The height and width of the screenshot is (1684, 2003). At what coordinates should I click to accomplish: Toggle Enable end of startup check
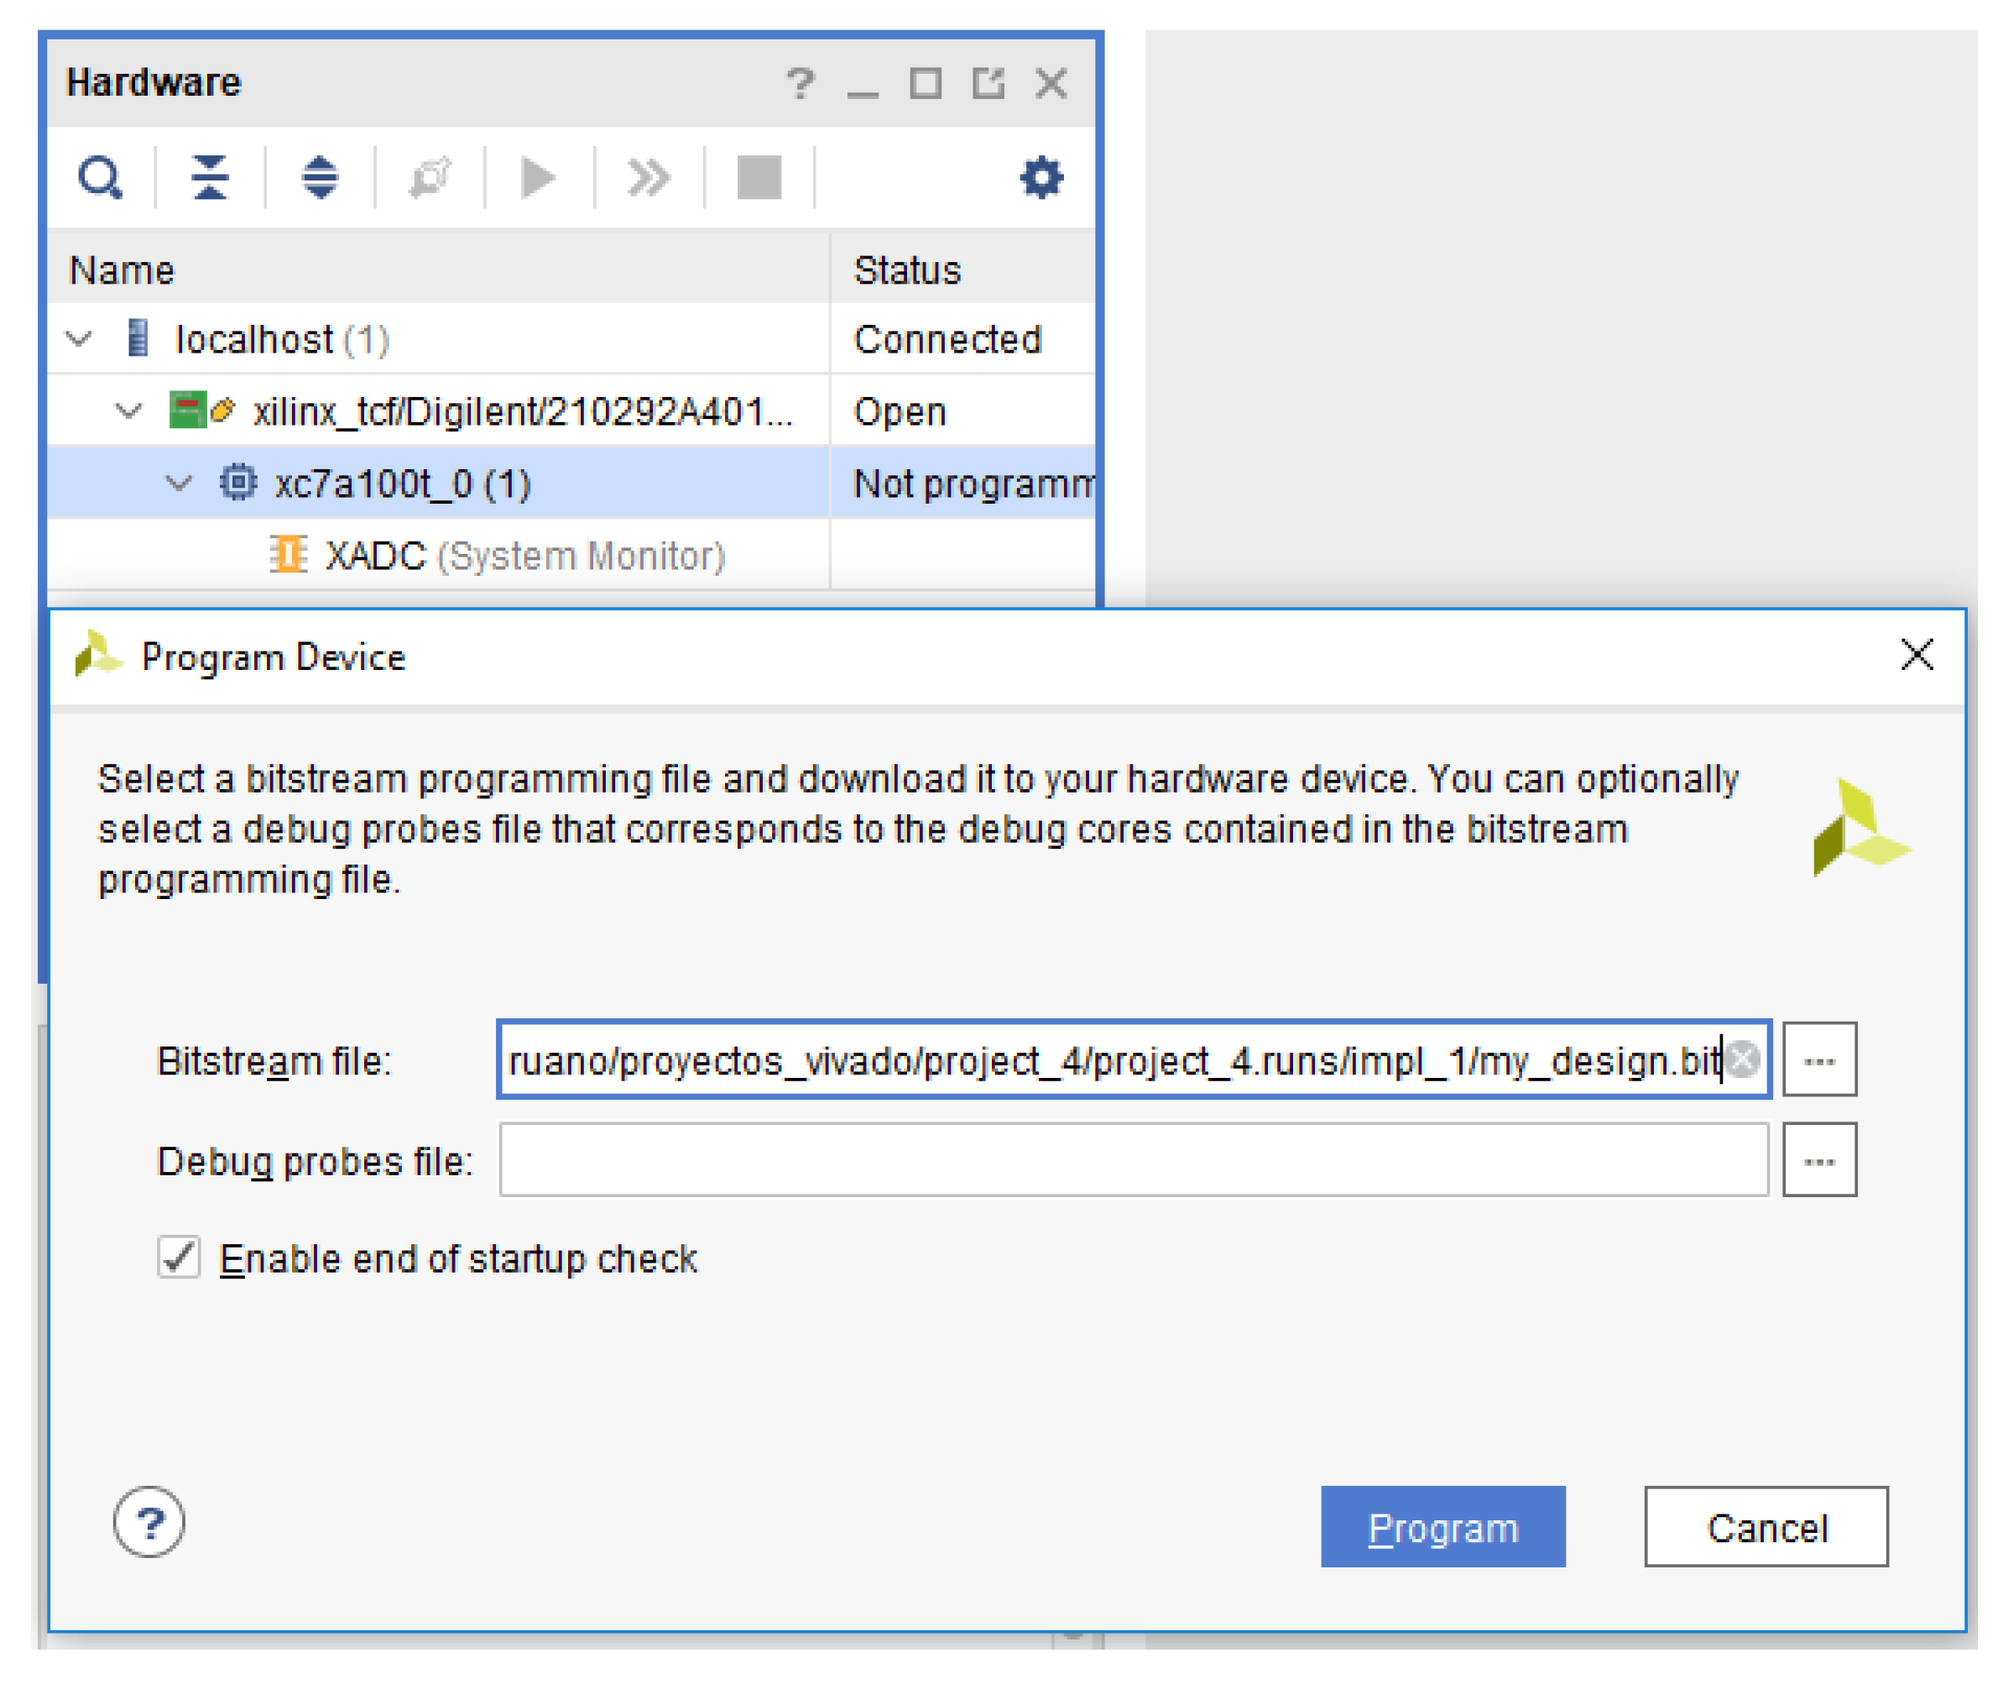pos(179,1258)
